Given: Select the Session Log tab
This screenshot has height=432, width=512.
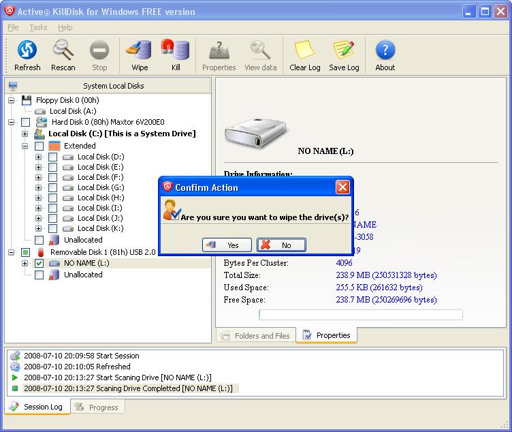Looking at the screenshot, I should coord(37,407).
